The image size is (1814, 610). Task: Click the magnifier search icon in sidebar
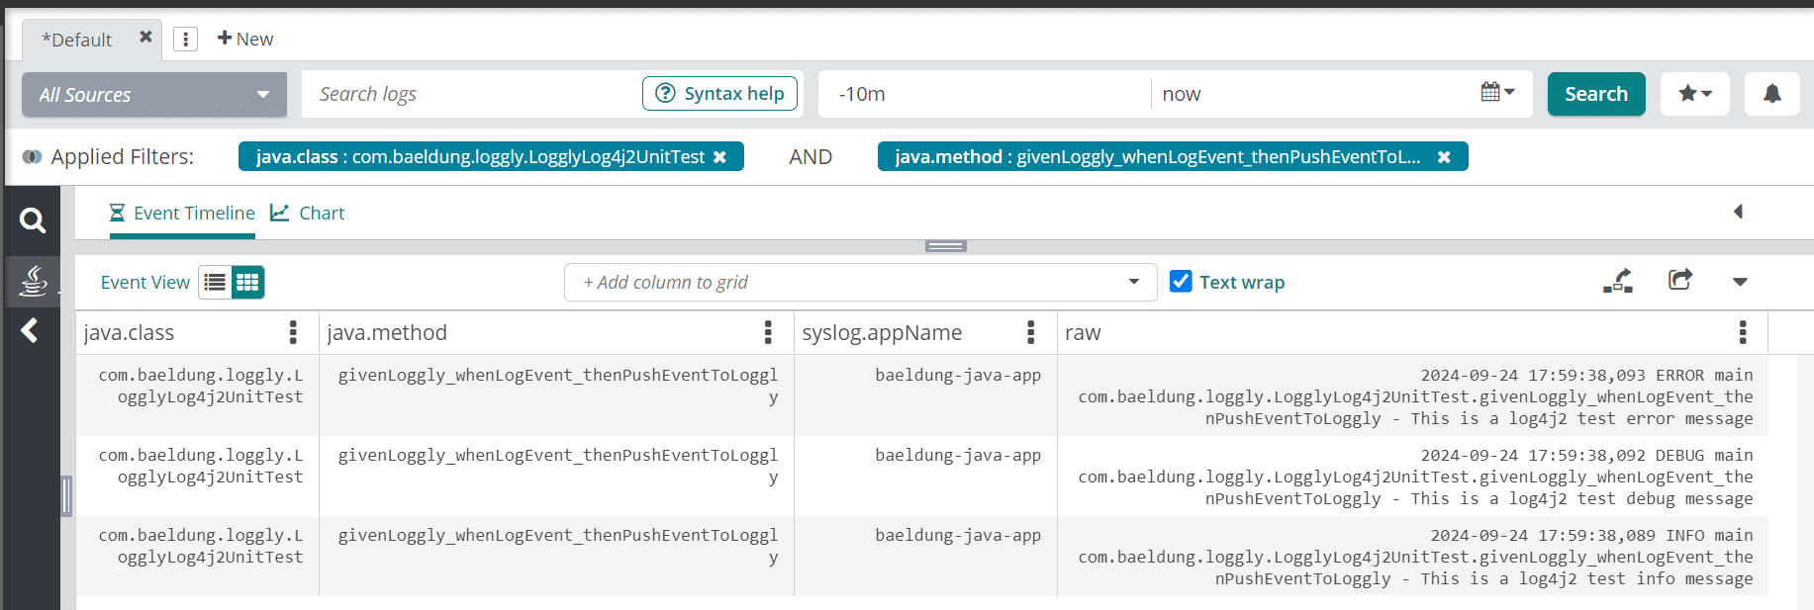tap(33, 220)
